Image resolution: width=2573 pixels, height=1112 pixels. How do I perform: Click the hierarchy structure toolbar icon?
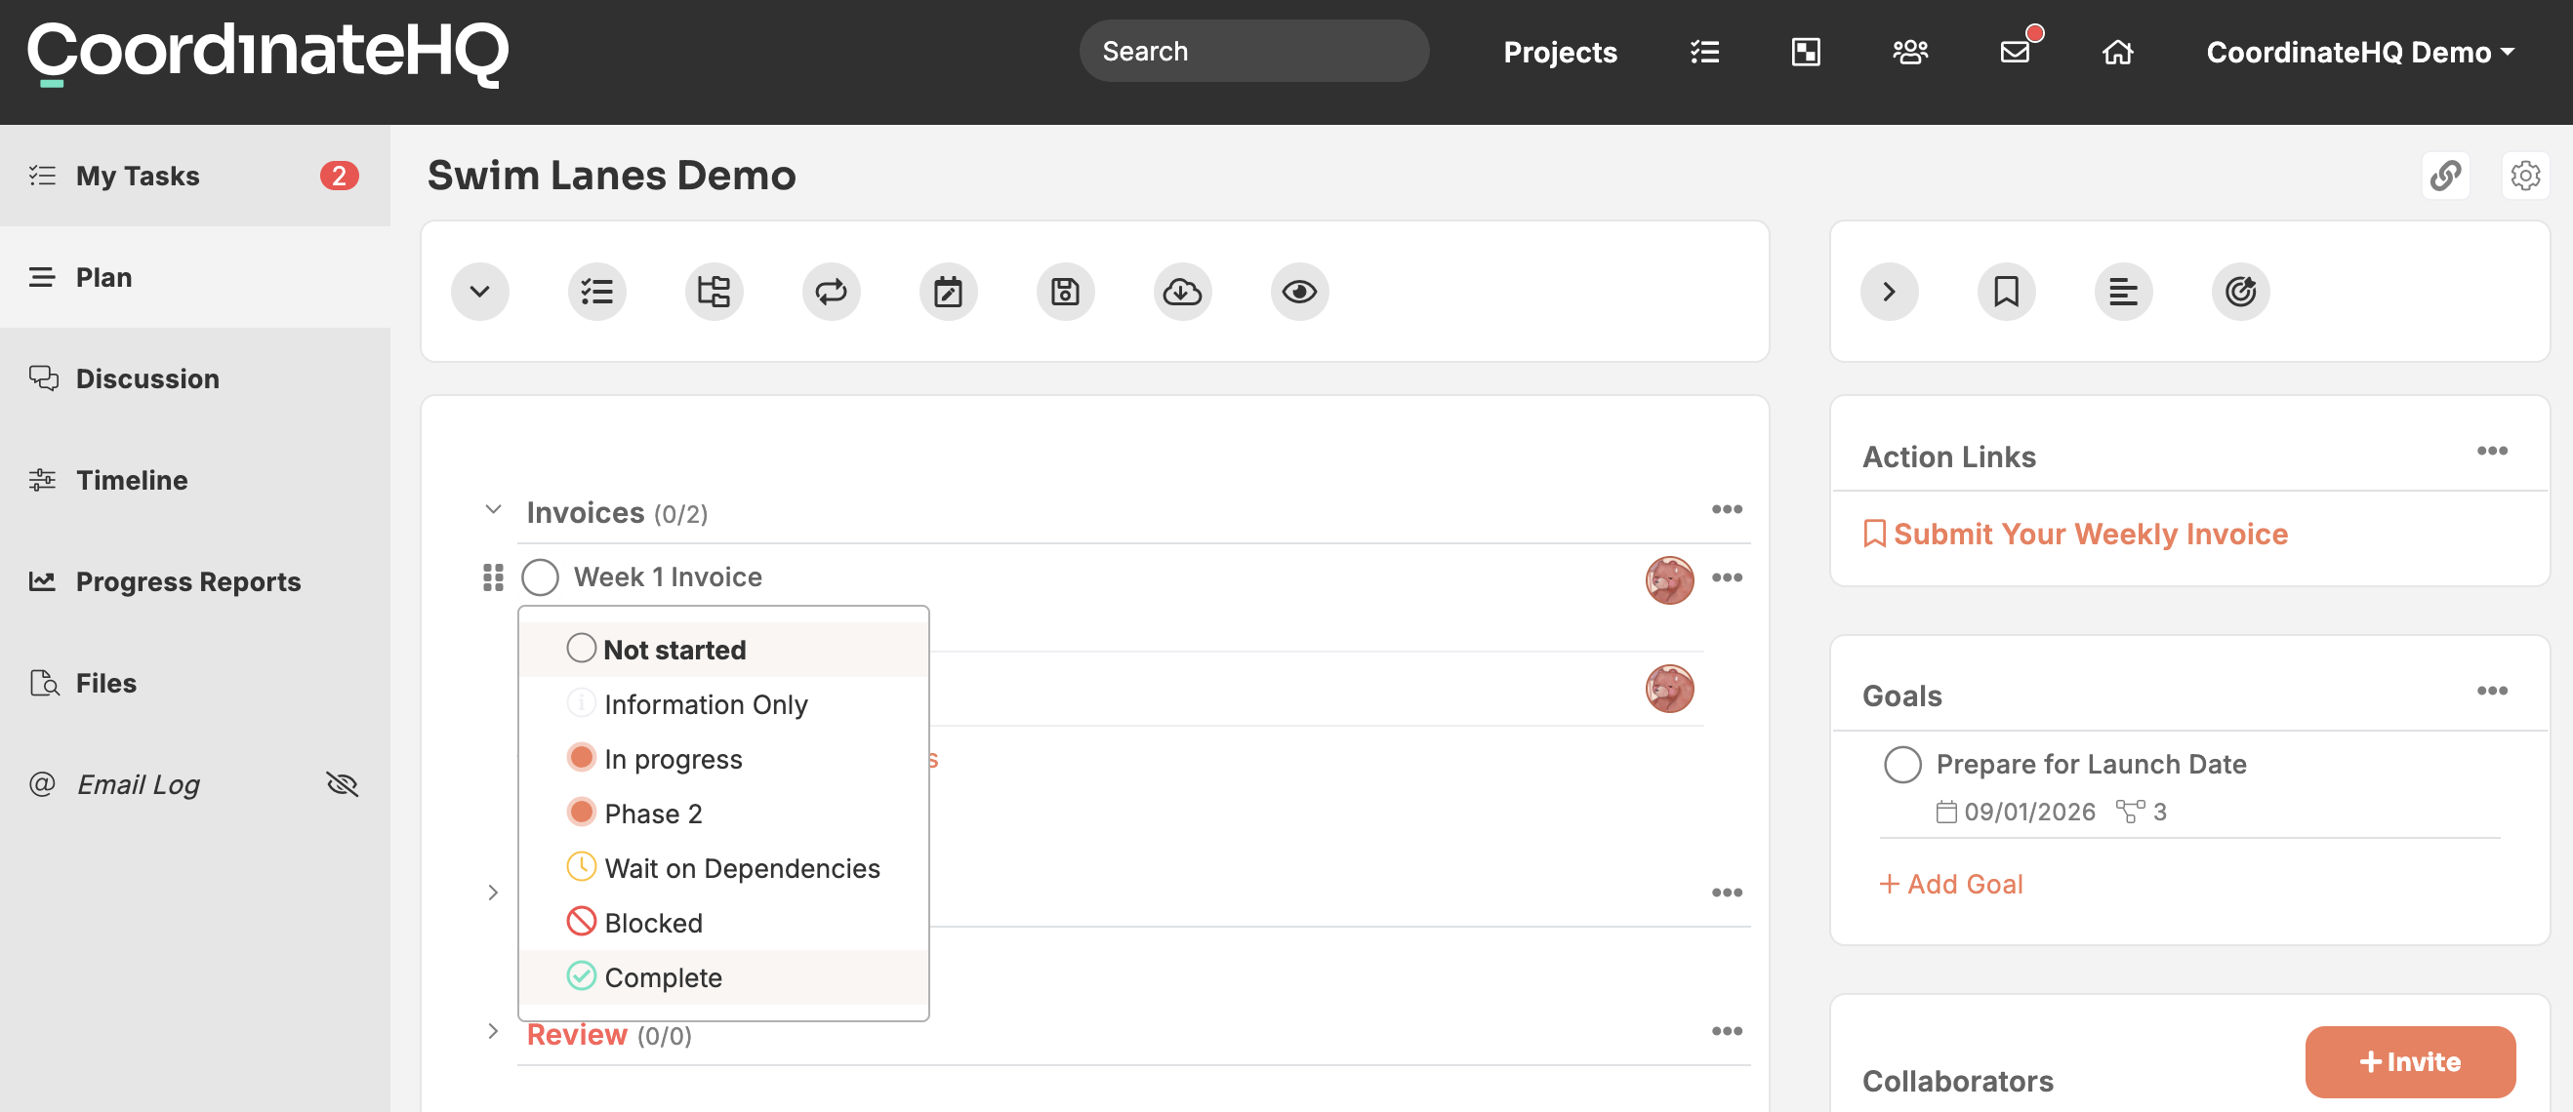click(x=715, y=292)
